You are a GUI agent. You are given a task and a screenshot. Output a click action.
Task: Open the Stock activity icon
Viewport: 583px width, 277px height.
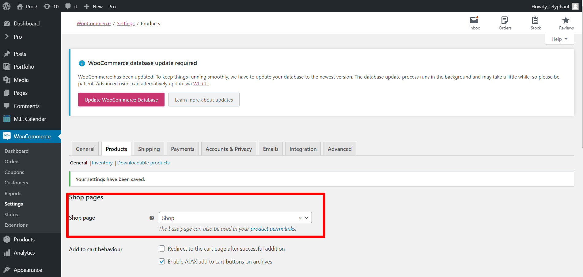coord(535,20)
